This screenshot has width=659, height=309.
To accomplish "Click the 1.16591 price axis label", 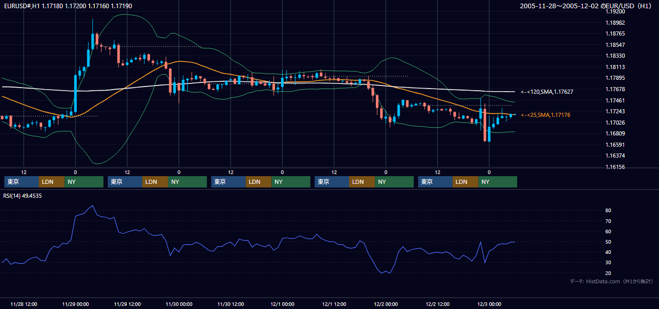I will tap(615, 145).
